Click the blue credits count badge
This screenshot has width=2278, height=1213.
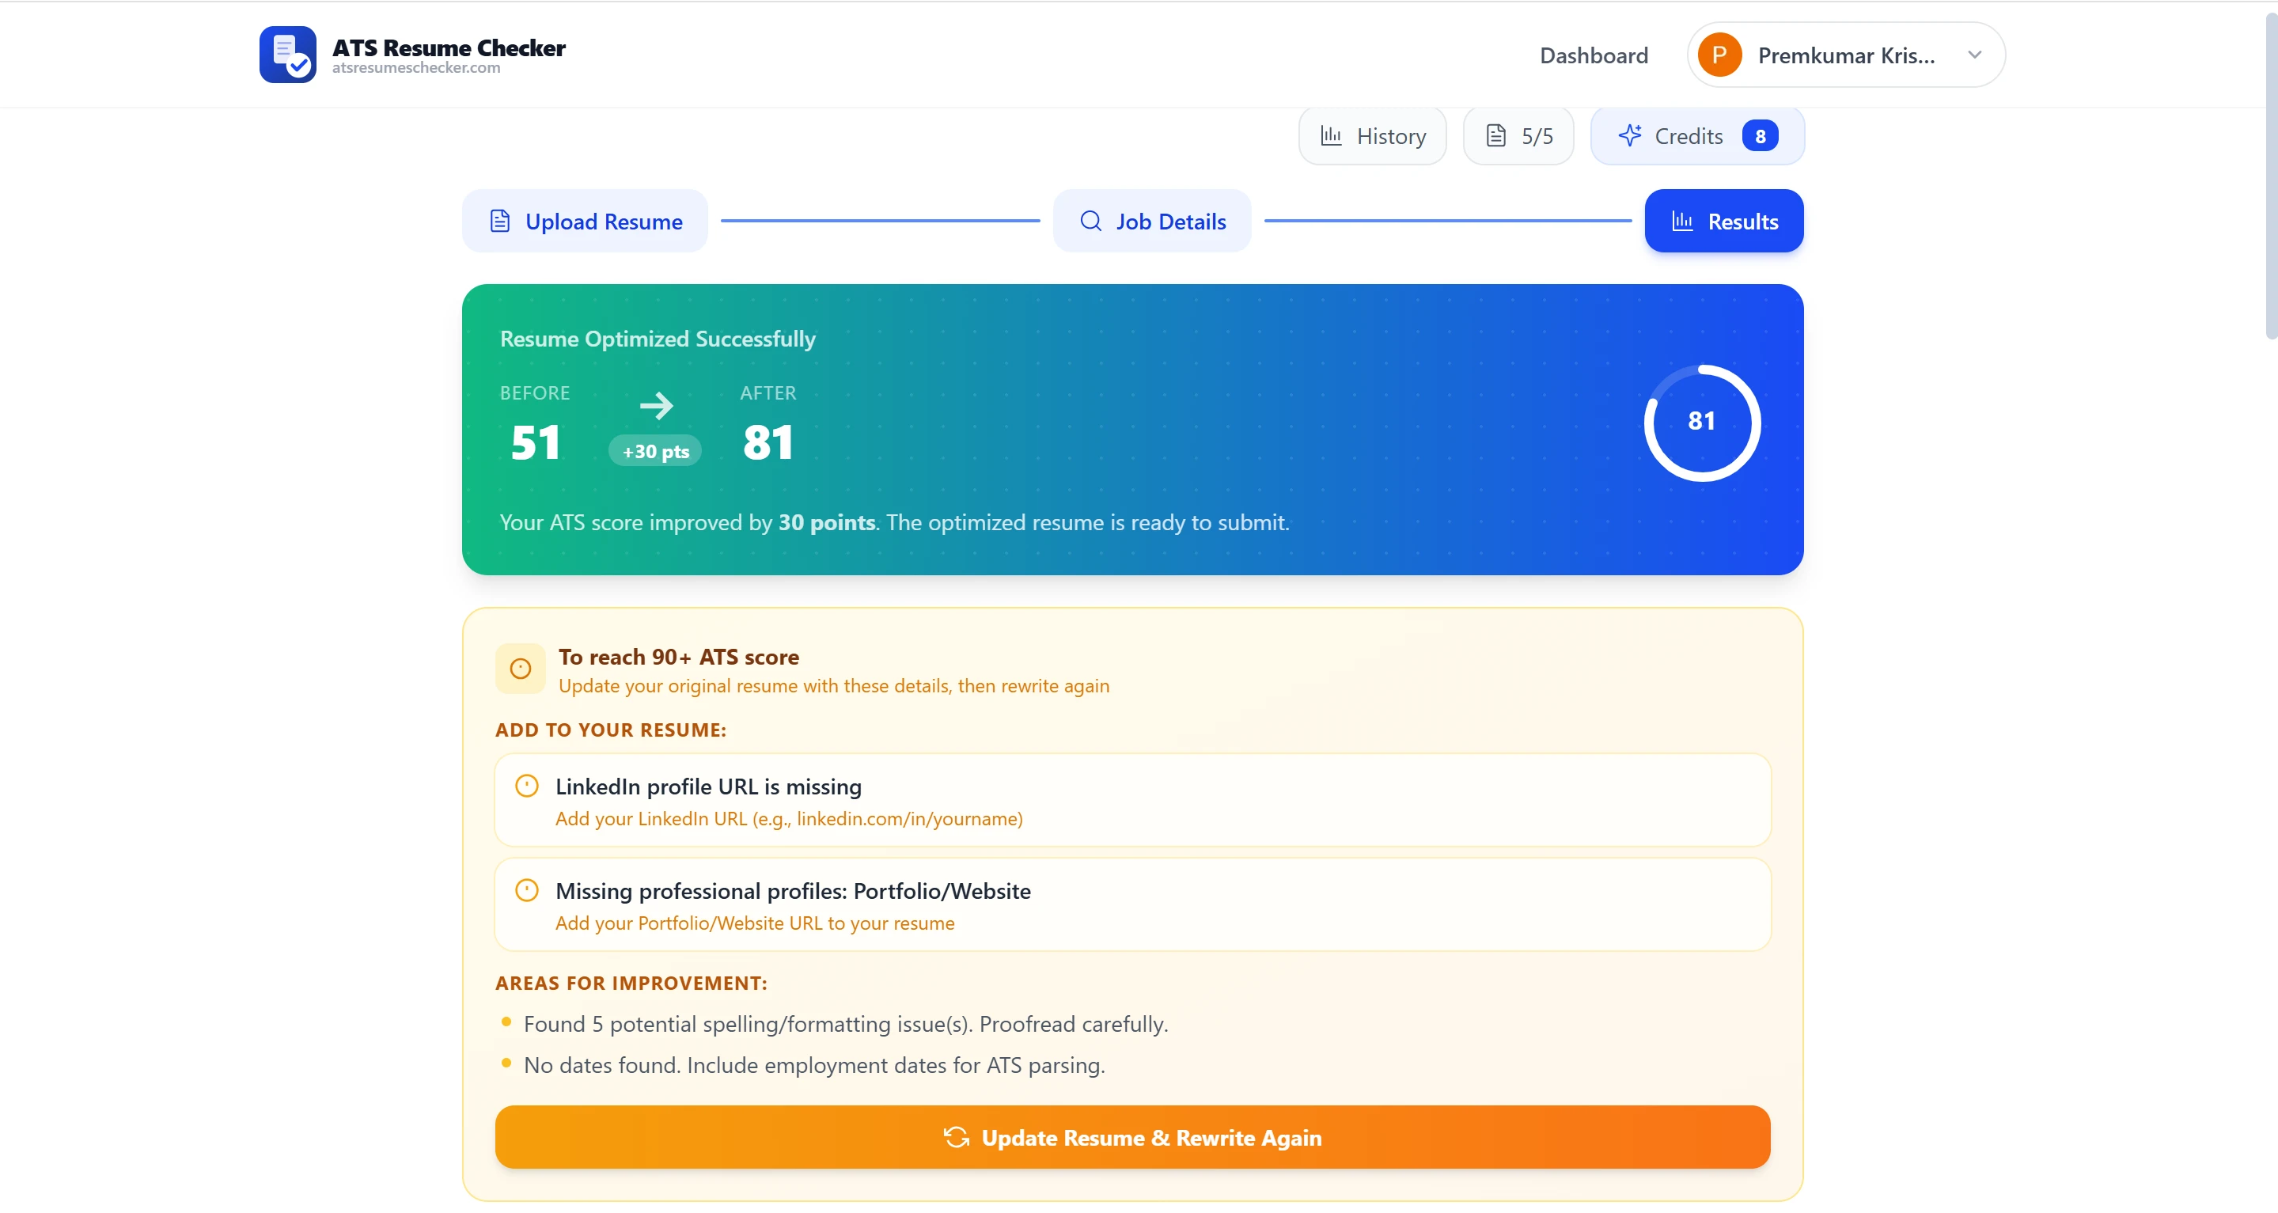[x=1760, y=136]
